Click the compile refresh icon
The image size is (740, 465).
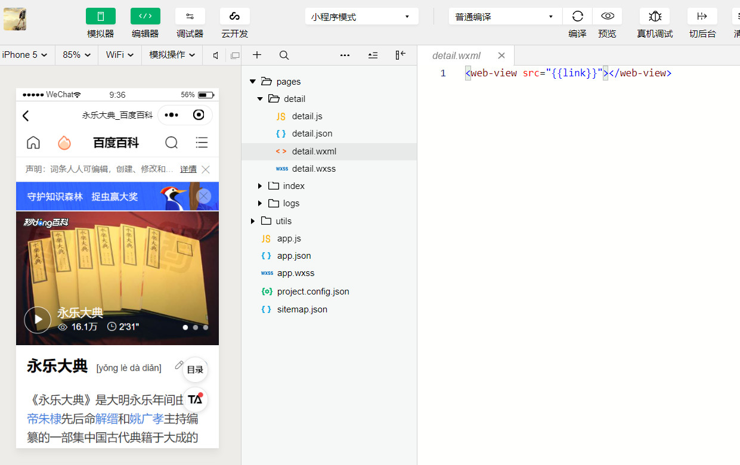[x=577, y=16]
